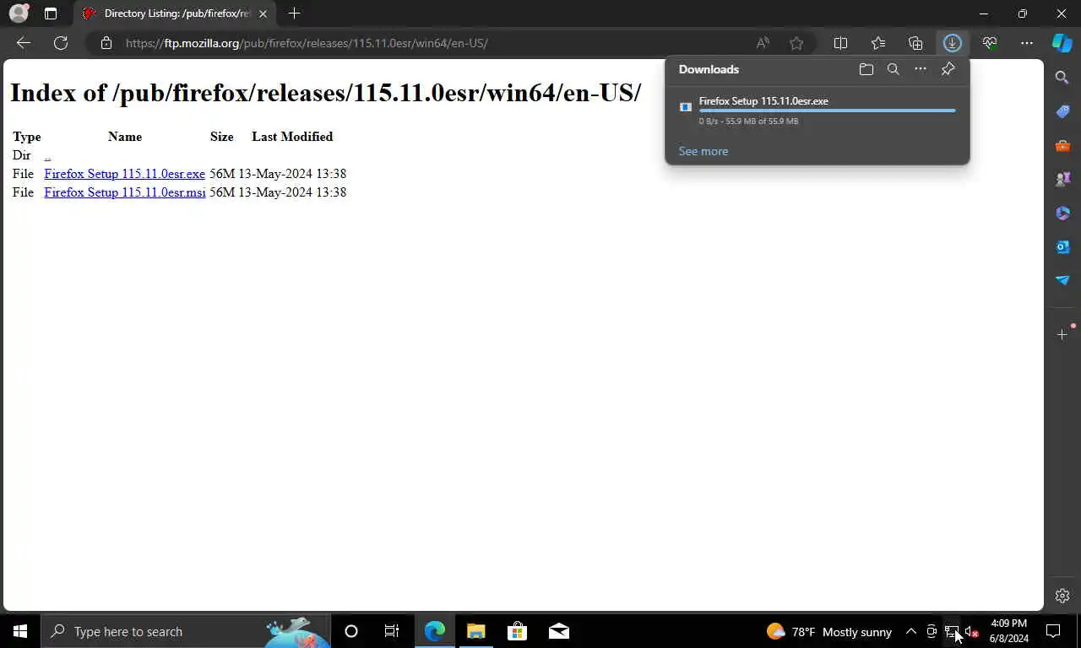1081x648 pixels.
Task: Open Mail app from taskbar
Action: [x=558, y=631]
